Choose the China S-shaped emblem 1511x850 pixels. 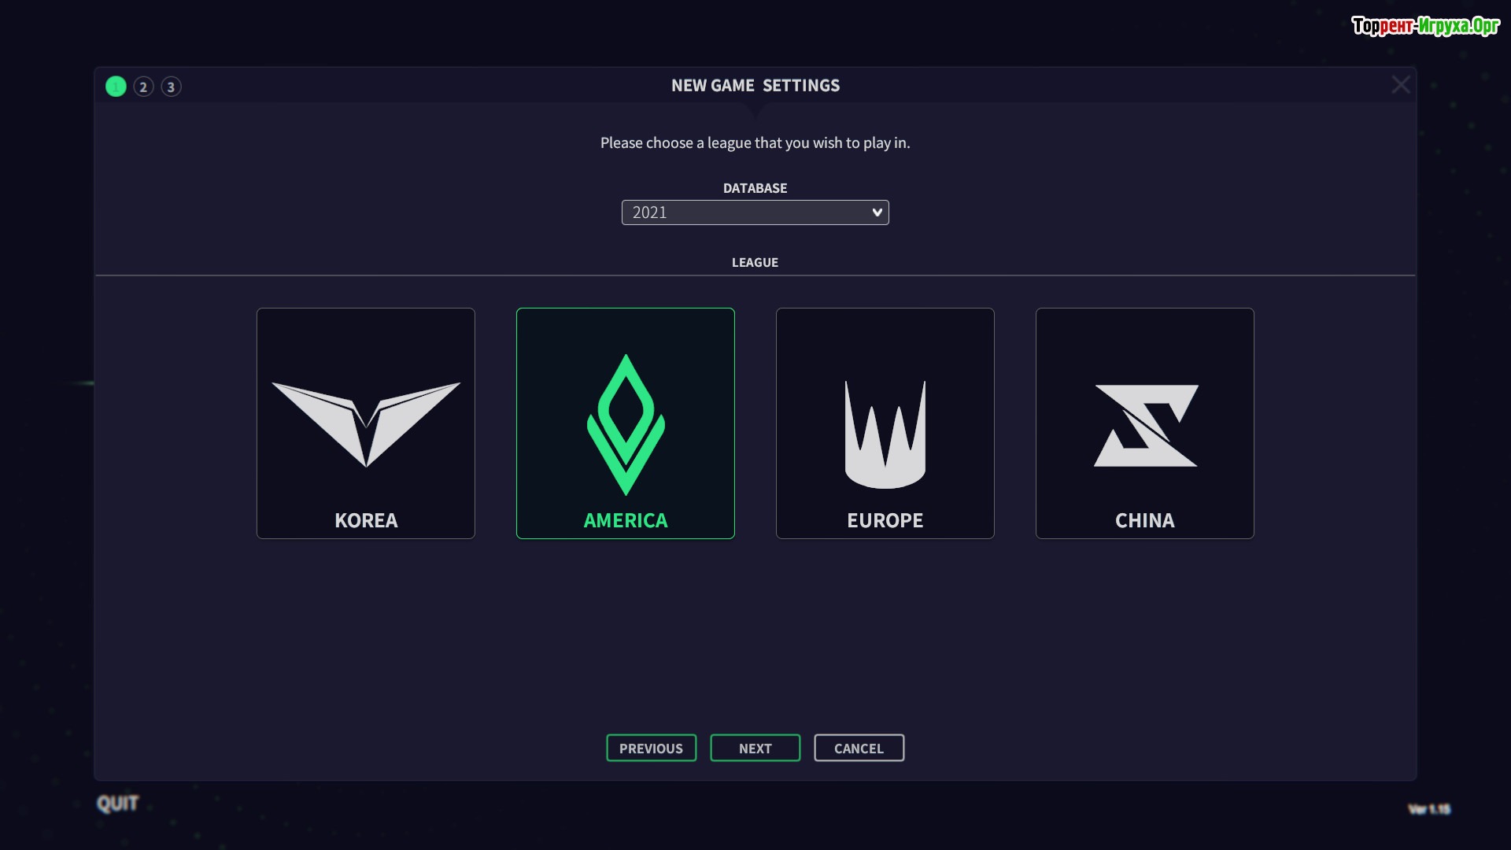1145,426
